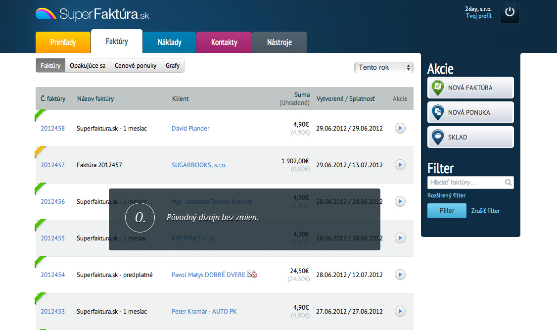Image resolution: width=557 pixels, height=330 pixels.
Task: Open invoice number 2012457
Action: pos(52,165)
